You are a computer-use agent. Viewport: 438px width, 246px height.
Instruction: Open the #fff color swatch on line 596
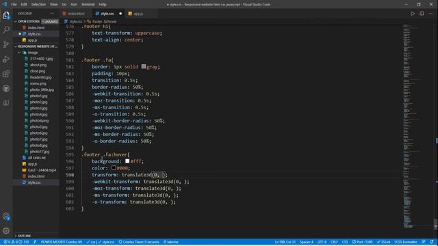127,161
